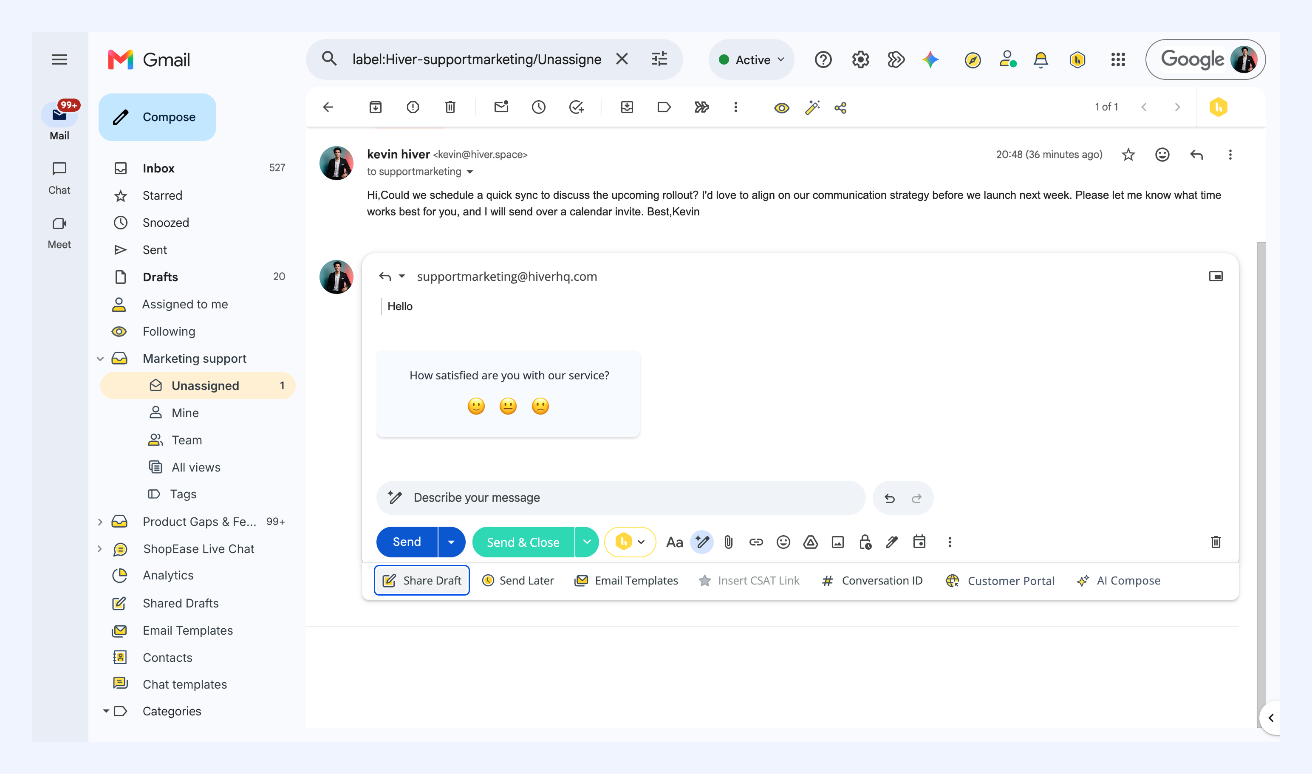Open the move to folder icon

pyautogui.click(x=627, y=107)
